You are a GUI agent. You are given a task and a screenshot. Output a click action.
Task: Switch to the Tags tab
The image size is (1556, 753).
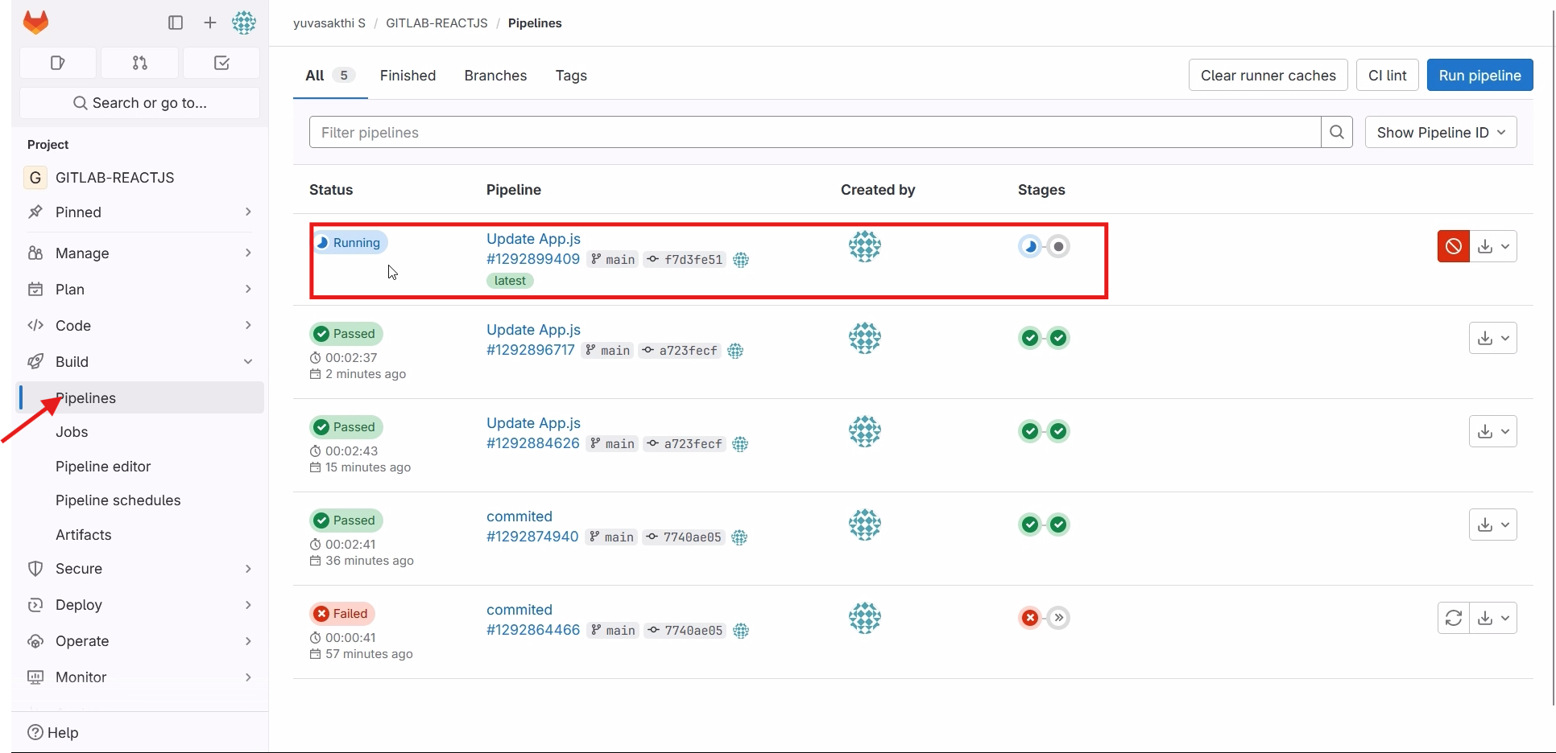(x=571, y=75)
